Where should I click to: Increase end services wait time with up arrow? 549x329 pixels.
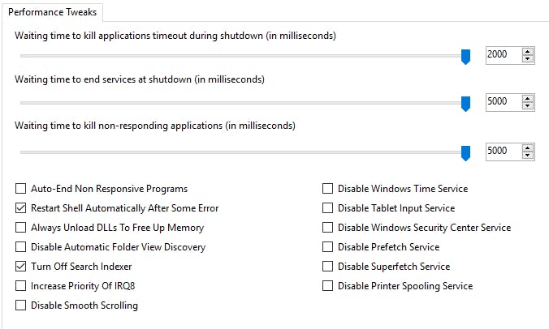[529, 98]
